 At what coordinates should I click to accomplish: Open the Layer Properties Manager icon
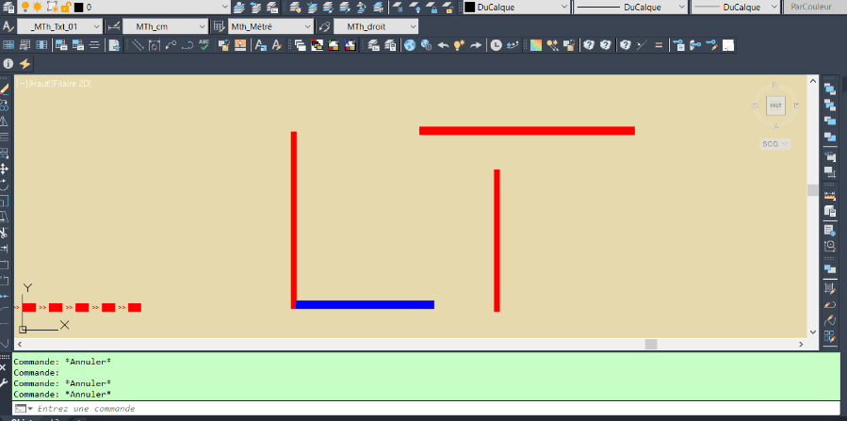click(x=8, y=7)
